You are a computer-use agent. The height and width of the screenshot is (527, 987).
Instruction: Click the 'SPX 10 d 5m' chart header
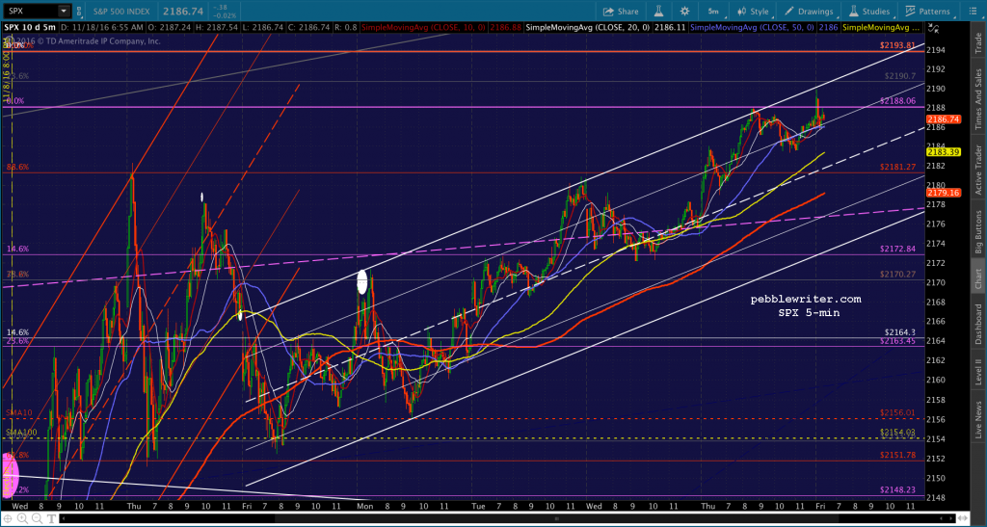click(28, 28)
